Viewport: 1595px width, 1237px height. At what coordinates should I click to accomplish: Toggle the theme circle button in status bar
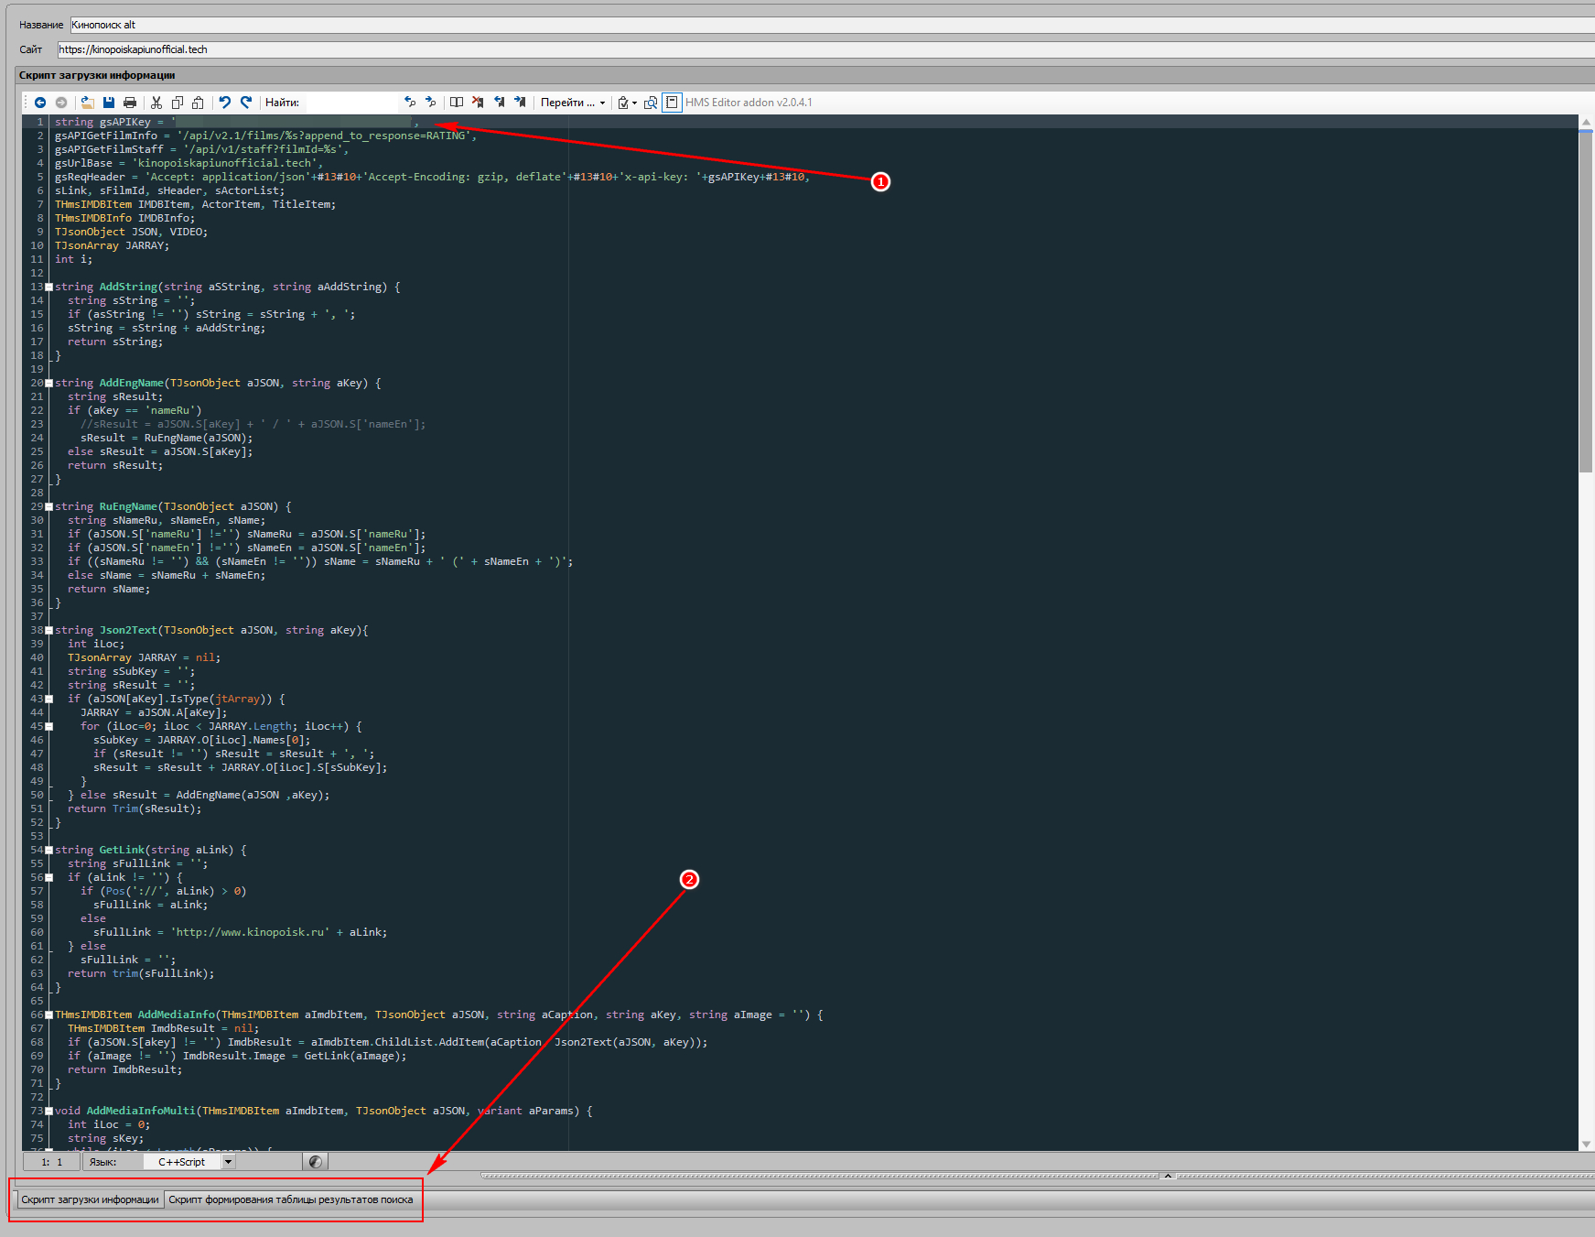pos(316,1162)
